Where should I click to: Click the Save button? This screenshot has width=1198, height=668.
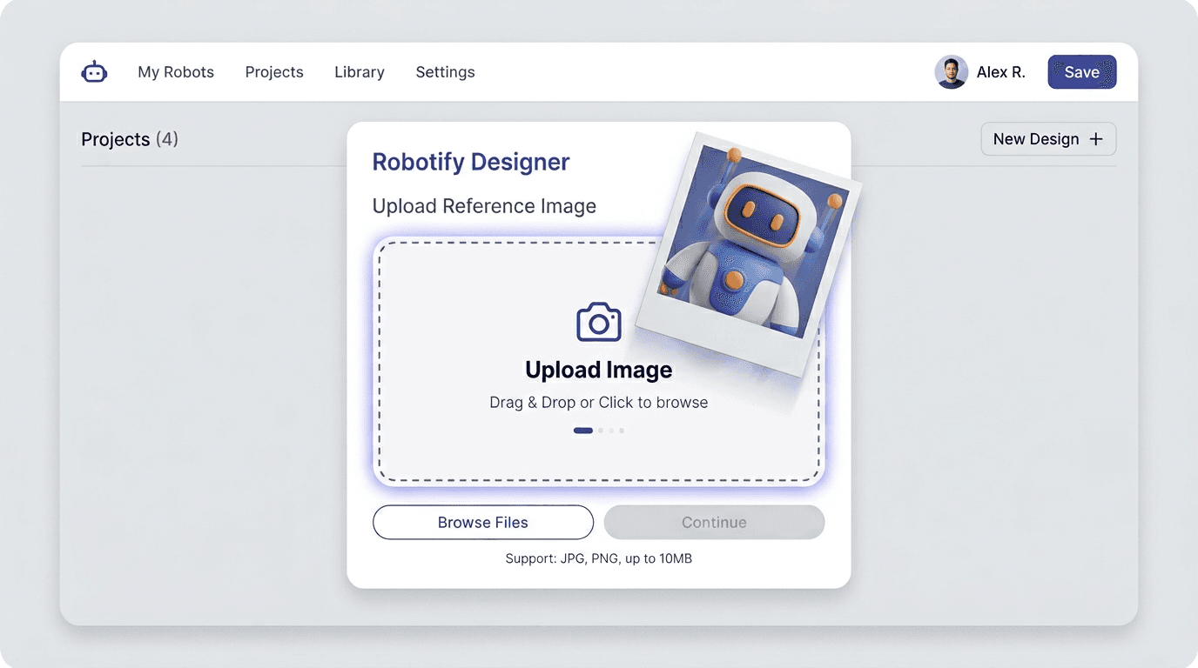point(1081,72)
